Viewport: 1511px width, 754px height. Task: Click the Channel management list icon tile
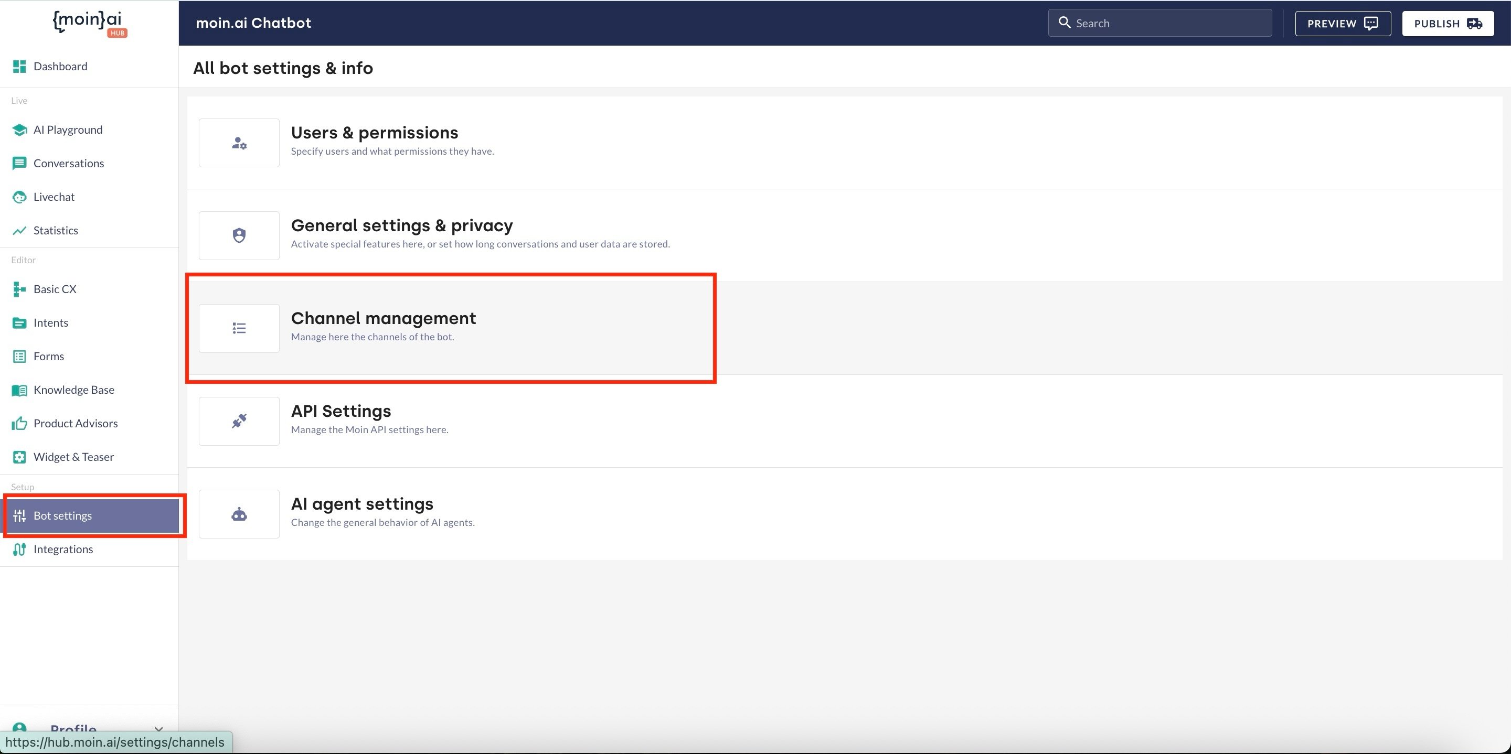point(239,328)
